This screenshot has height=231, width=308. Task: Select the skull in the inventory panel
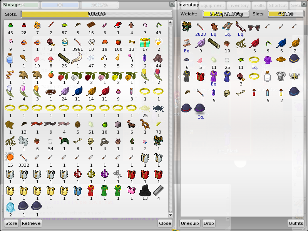pyautogui.click(x=227, y=93)
